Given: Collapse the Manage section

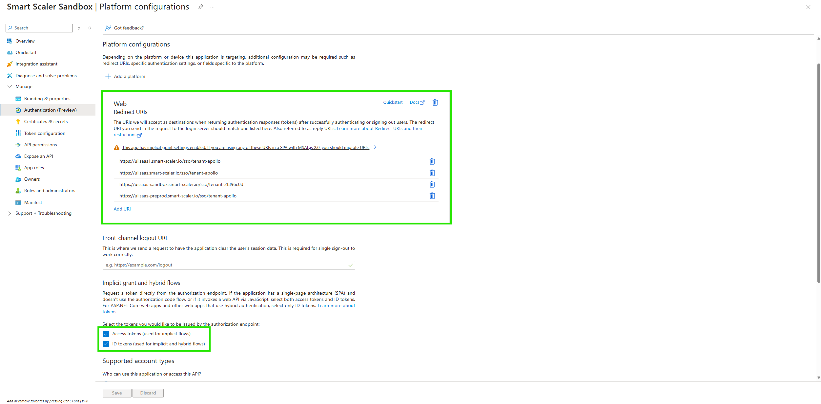Looking at the screenshot, I should point(10,86).
